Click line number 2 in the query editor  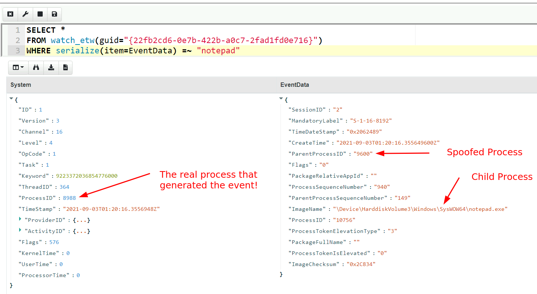pos(17,40)
